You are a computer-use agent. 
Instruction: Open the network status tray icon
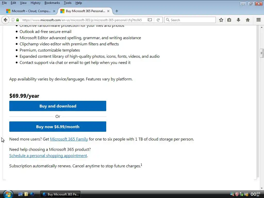click(x=232, y=194)
